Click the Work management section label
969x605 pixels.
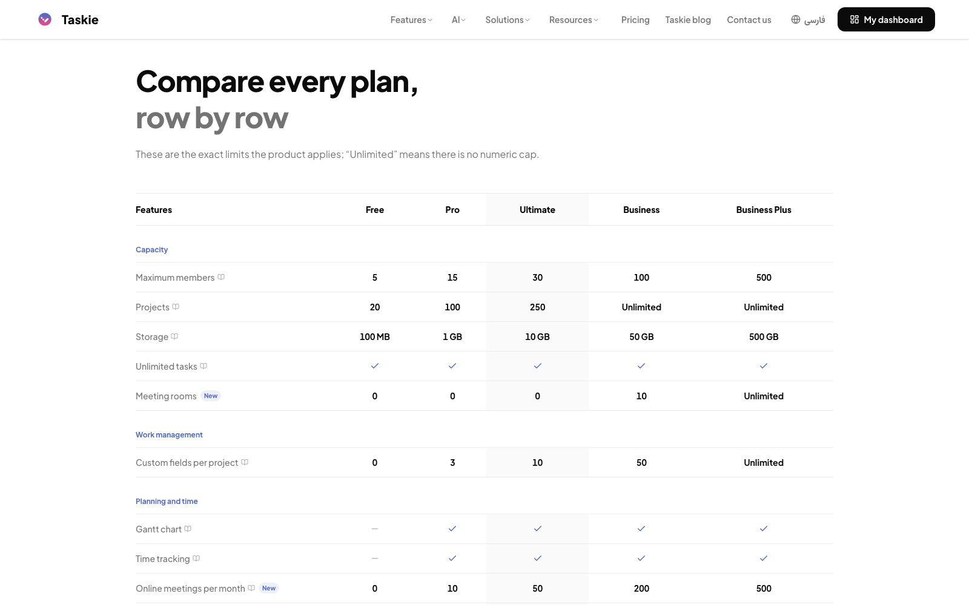tap(169, 434)
